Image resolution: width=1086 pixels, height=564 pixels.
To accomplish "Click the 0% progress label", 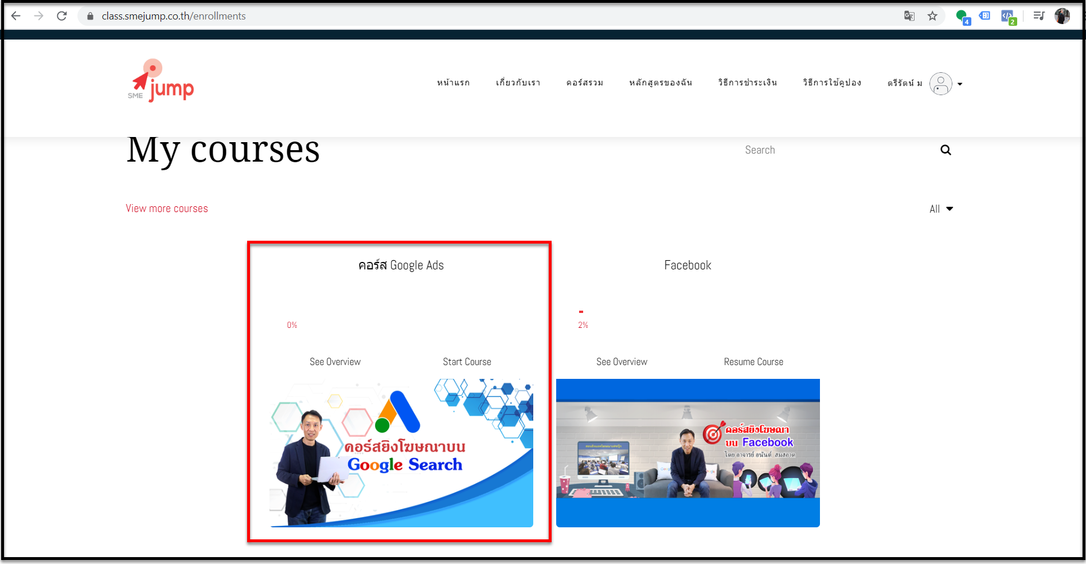I will 292,325.
